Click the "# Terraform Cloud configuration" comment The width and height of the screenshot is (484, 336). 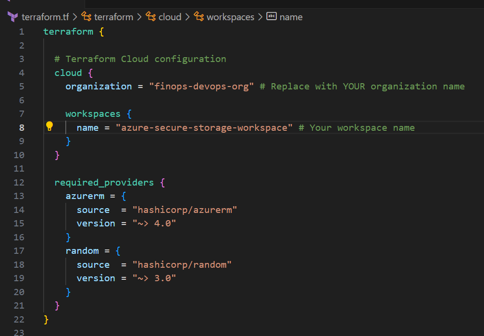140,59
